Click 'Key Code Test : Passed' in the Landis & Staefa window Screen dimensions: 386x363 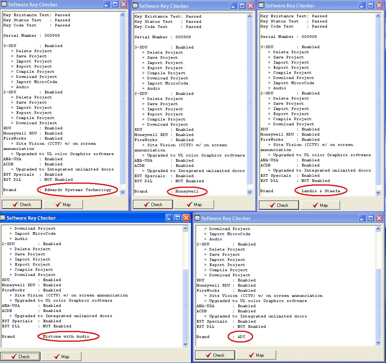(x=294, y=26)
